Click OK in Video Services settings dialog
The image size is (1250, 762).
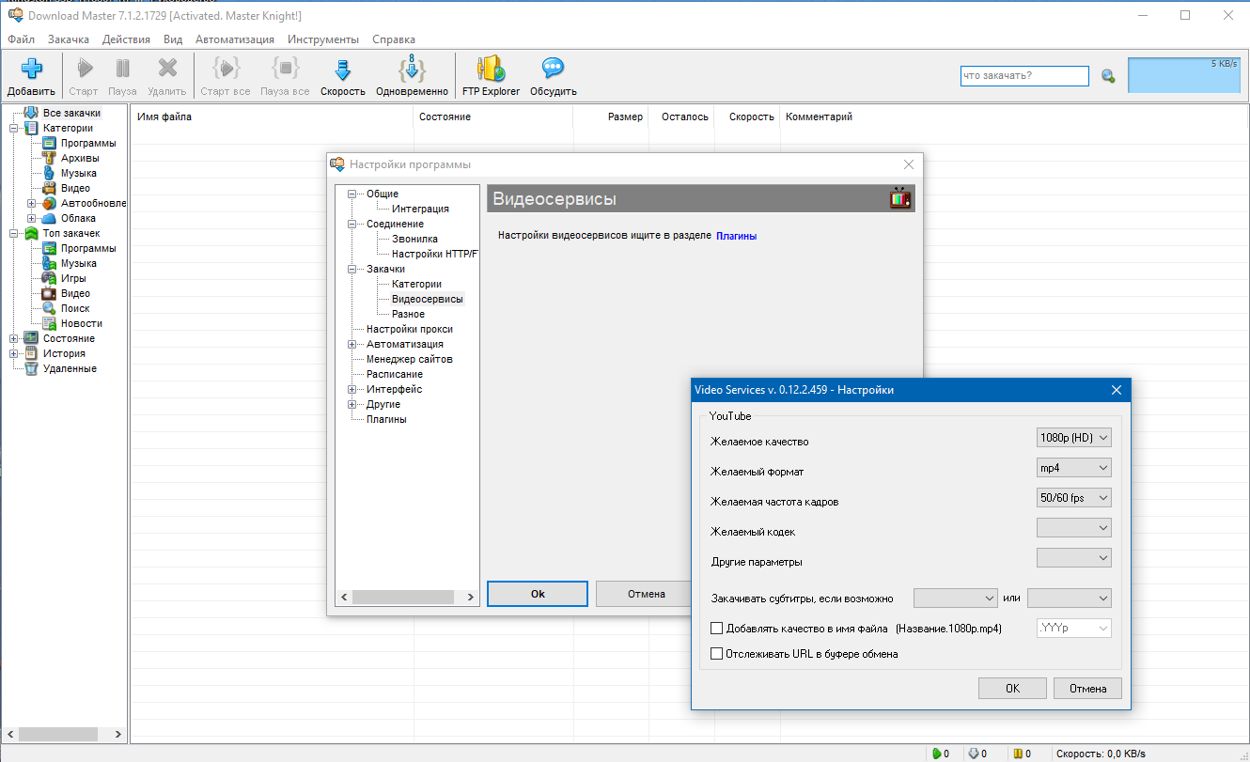point(1012,689)
